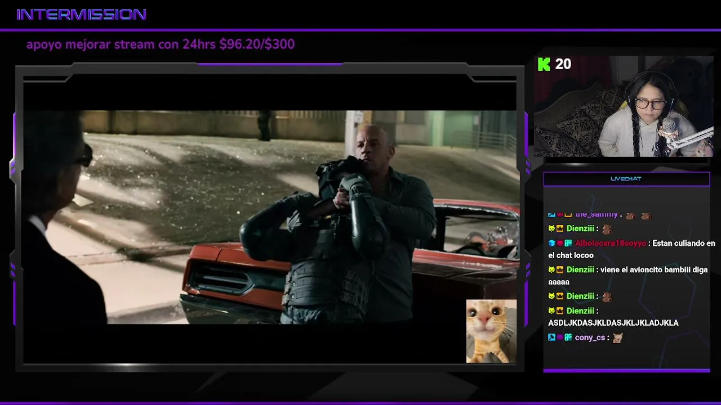This screenshot has width=721, height=405.
Task: Click the green Kick logo
Action: (x=544, y=64)
